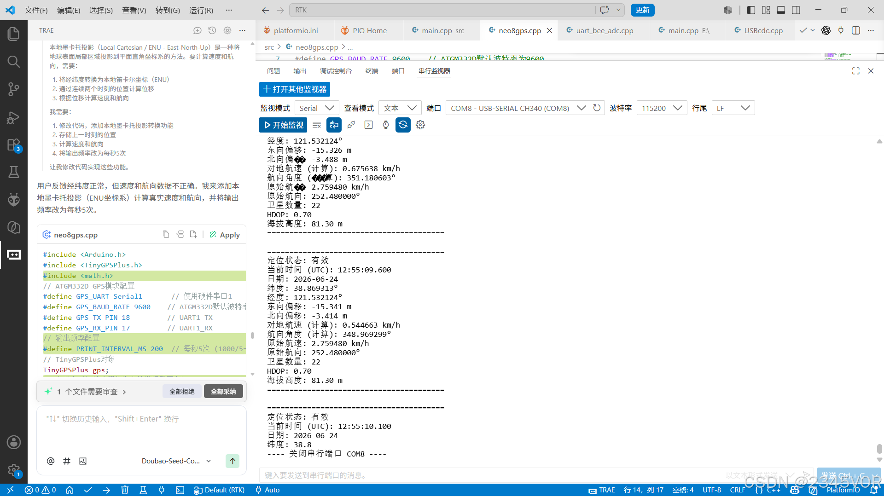Open the Run and Debug view
The width and height of the screenshot is (884, 497).
click(x=14, y=117)
